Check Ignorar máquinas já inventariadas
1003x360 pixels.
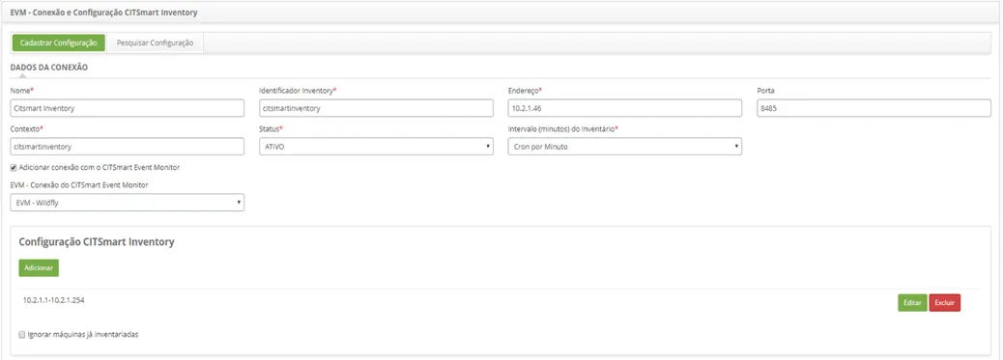click(x=22, y=334)
